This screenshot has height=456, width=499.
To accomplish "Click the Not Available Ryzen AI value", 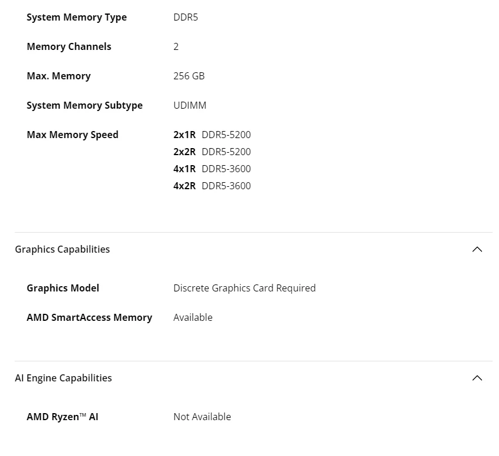I will click(x=202, y=417).
